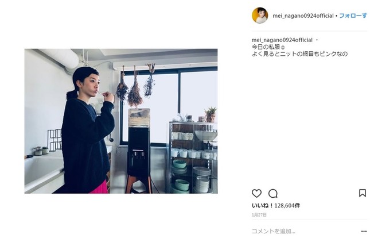Click the hanging dried flowers in photo
370x242 pixels.
[136, 84]
